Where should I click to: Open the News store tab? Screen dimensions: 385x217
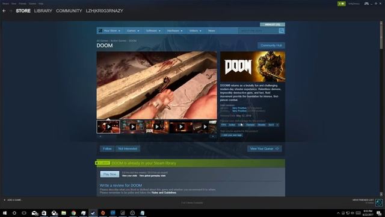pos(212,31)
